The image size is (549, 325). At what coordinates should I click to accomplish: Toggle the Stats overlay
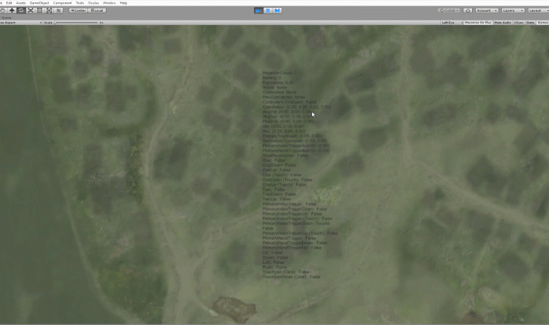pos(529,23)
